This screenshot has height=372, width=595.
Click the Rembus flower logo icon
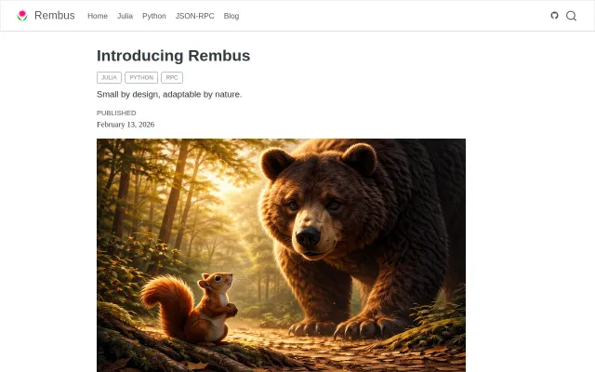pyautogui.click(x=22, y=16)
